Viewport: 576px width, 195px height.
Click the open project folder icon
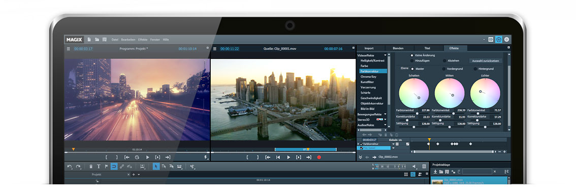tap(97, 39)
